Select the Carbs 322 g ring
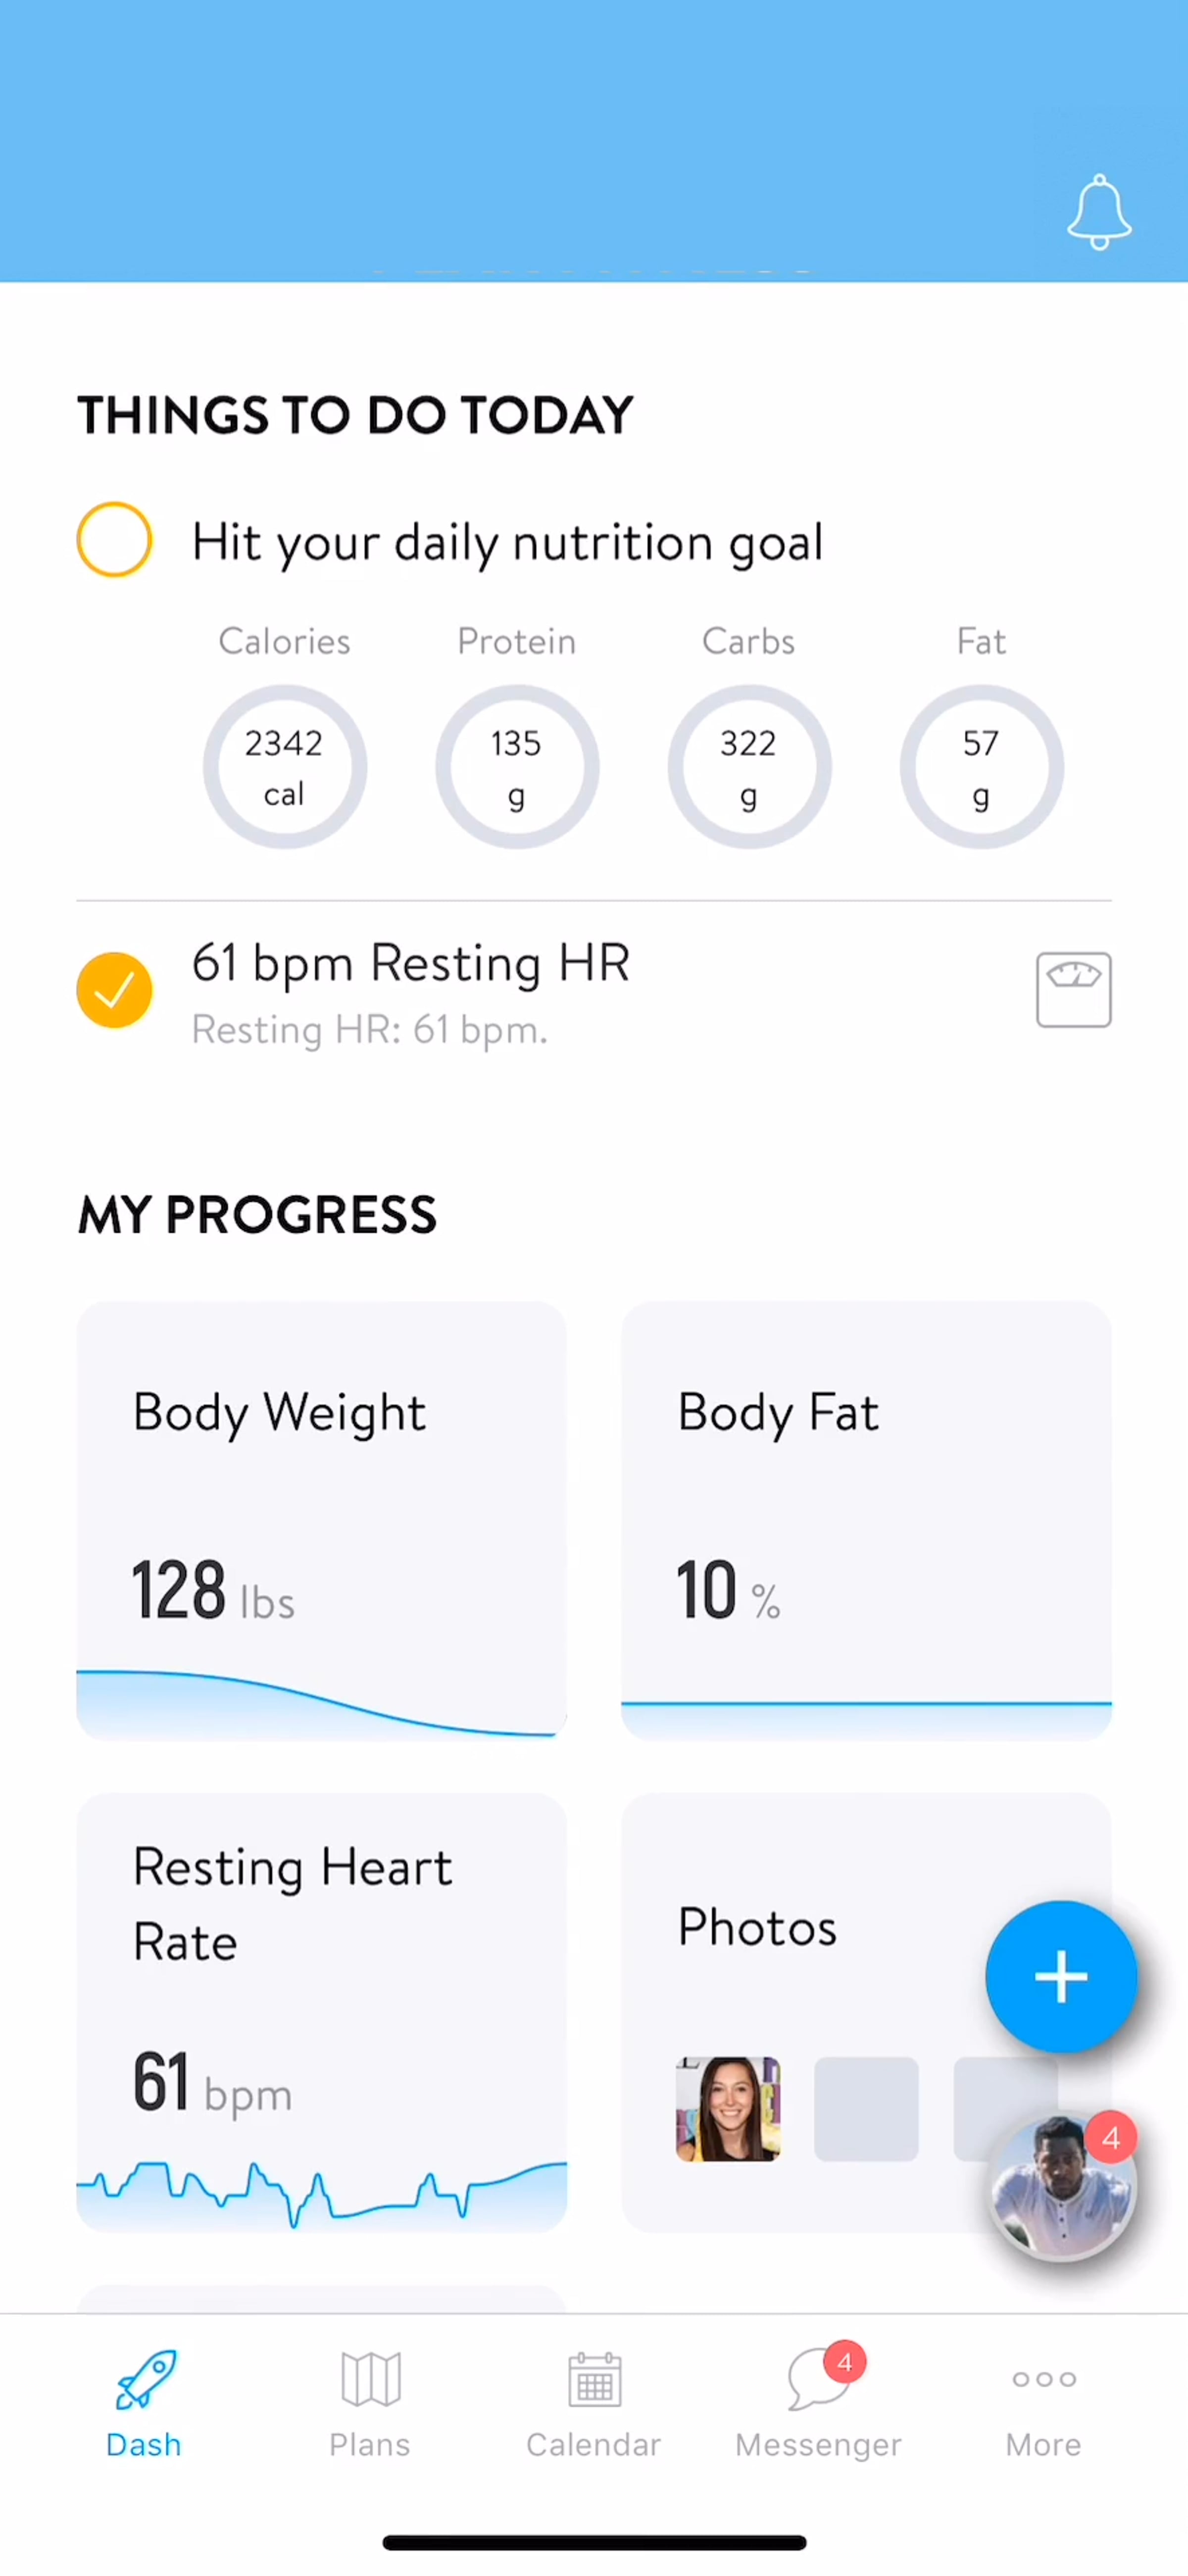The height and width of the screenshot is (2576, 1188). (749, 767)
